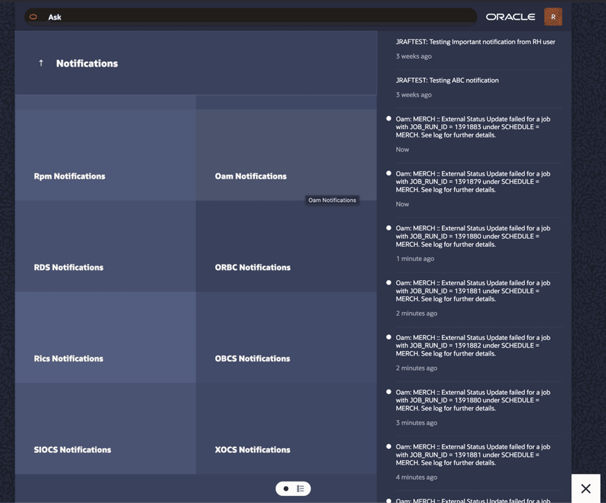This screenshot has height=503, width=606.
Task: Open Rics Notifications tile
Action: [106, 337]
